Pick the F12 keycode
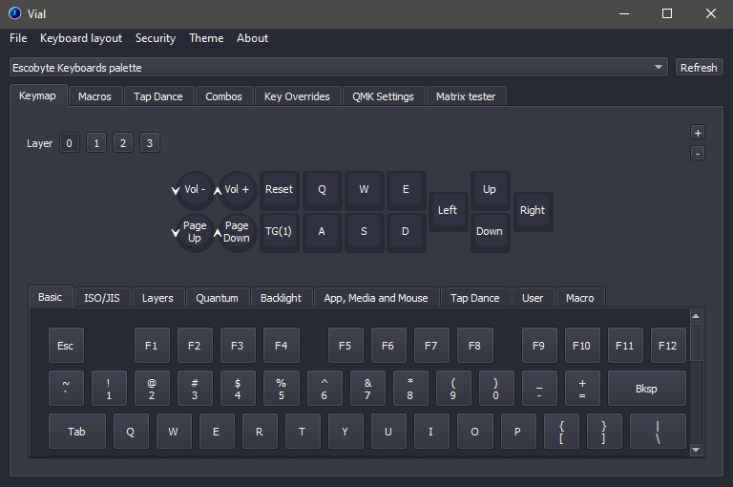This screenshot has height=487, width=733. (667, 346)
